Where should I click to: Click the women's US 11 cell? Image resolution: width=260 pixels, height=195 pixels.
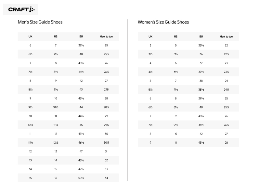pos(176,142)
